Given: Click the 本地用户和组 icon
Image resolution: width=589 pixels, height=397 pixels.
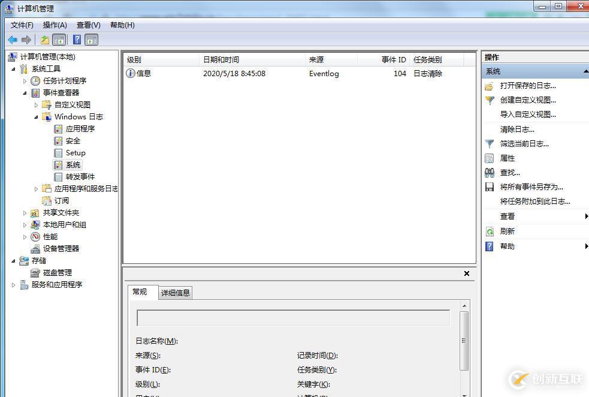Looking at the screenshot, I should (x=35, y=225).
